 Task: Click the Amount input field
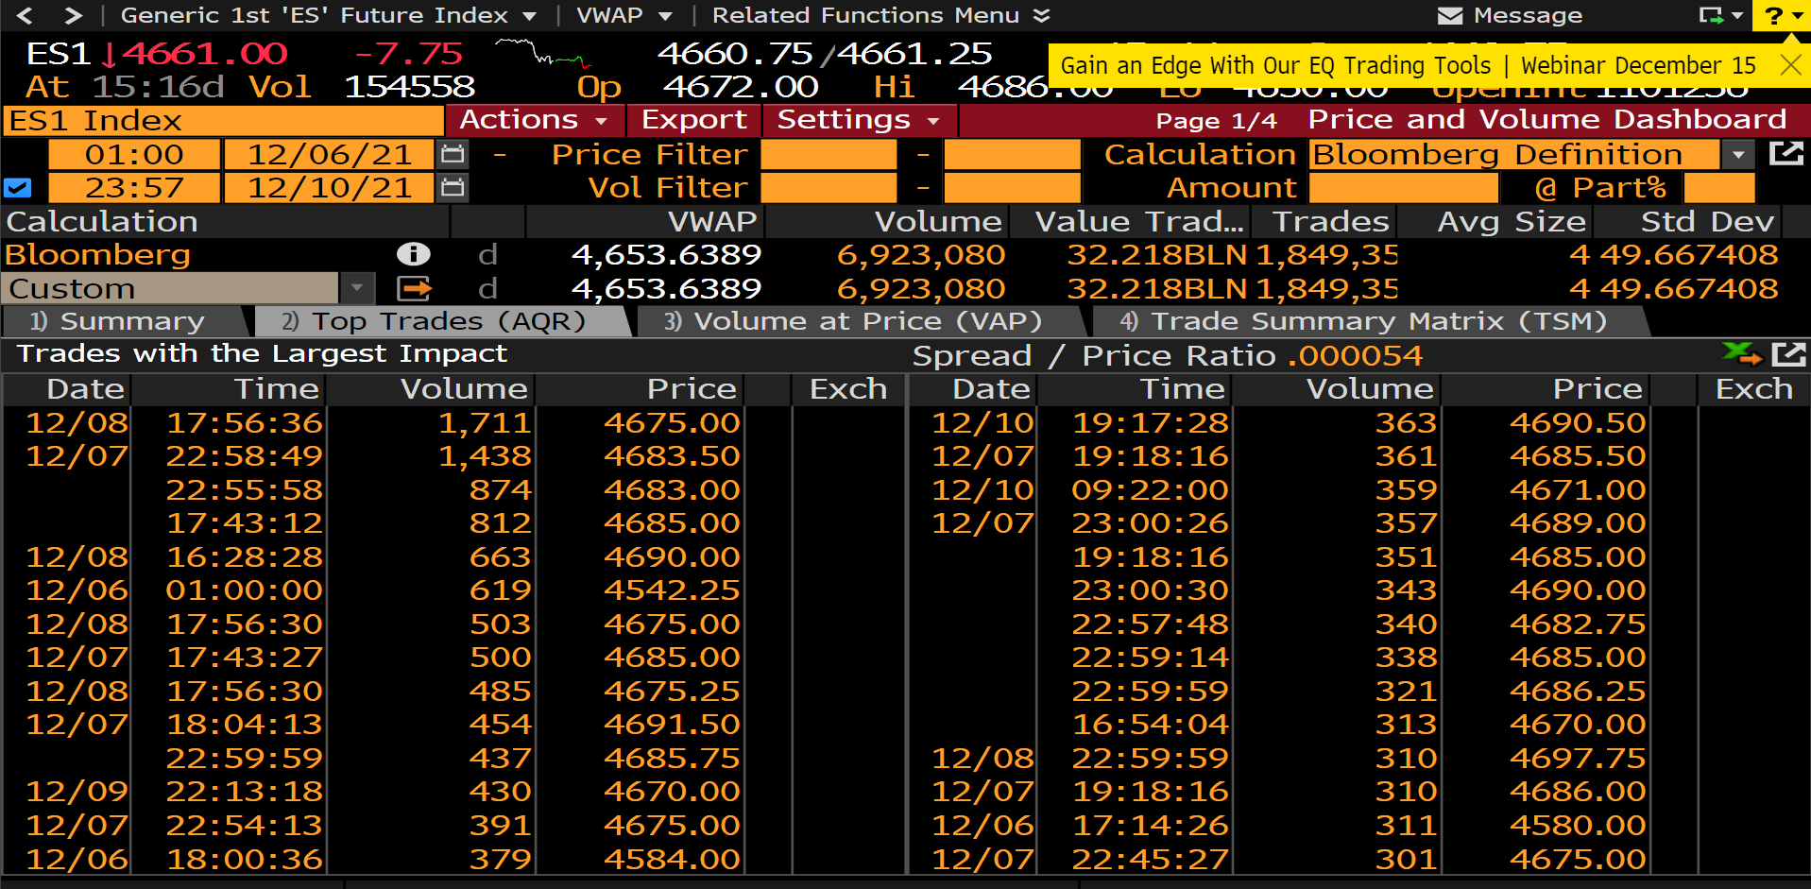pos(1403,188)
